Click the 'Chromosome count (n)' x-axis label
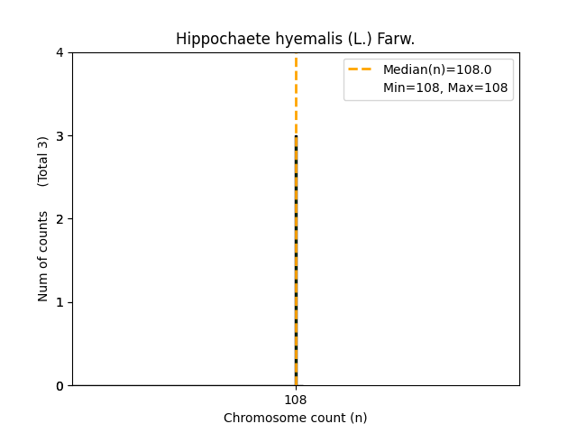 pos(295,418)
